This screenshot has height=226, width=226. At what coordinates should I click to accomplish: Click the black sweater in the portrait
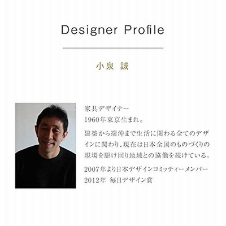click(x=45, y=169)
